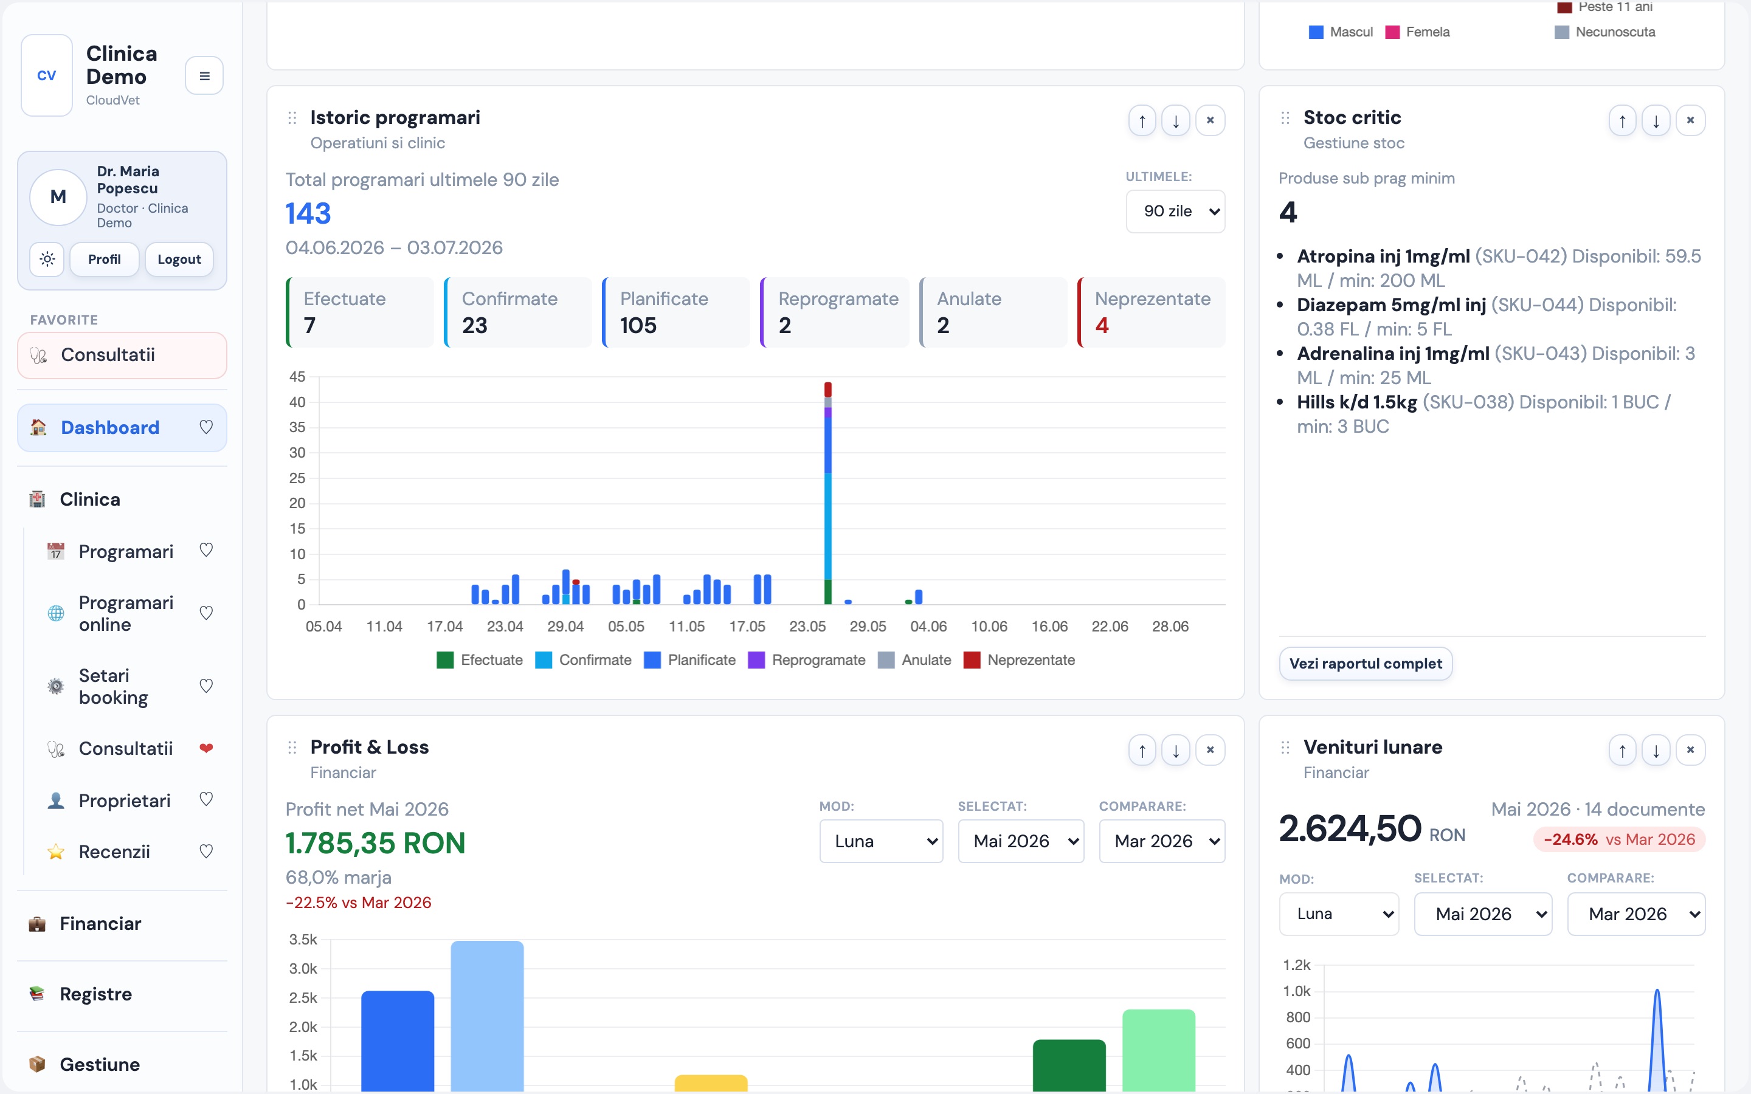Favorite Programari online with heart

(206, 614)
